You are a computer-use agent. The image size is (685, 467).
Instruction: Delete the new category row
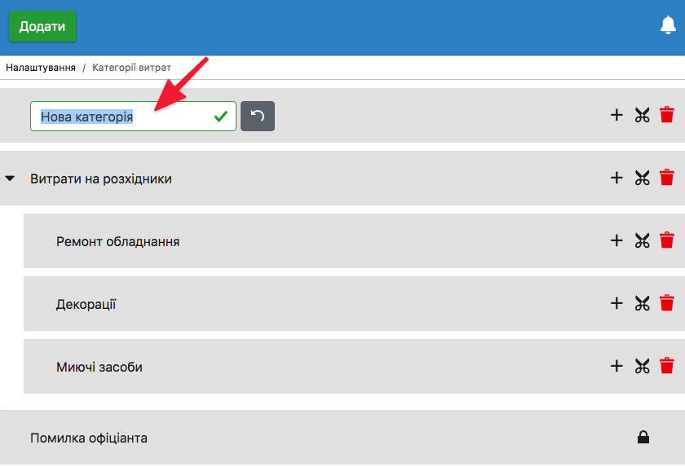click(x=667, y=115)
